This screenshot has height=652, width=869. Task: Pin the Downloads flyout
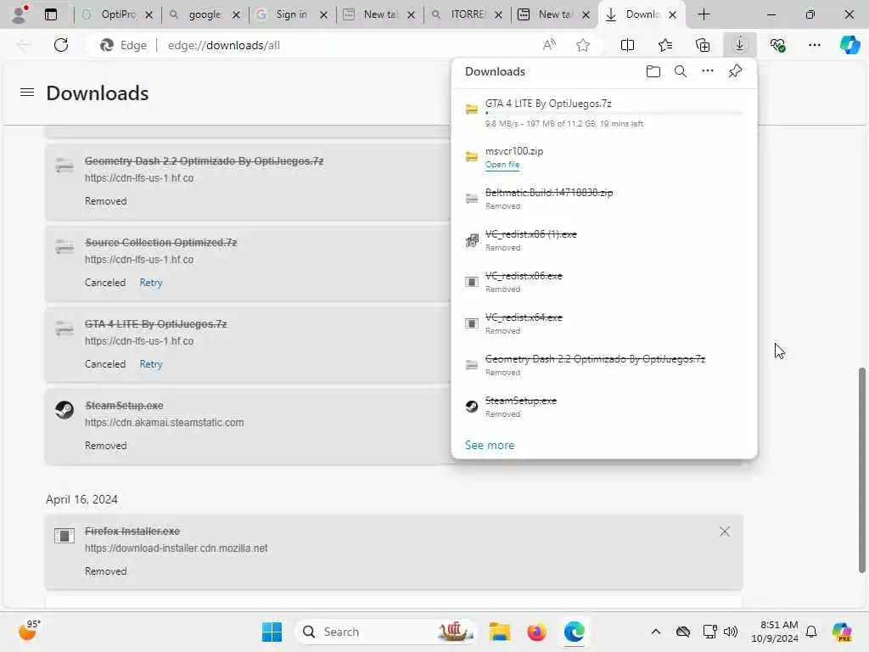[735, 71]
